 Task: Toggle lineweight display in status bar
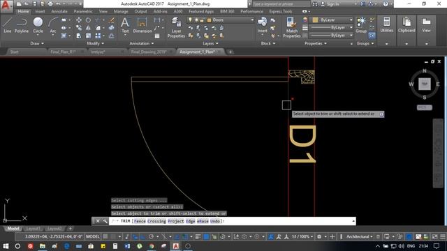pos(198,236)
